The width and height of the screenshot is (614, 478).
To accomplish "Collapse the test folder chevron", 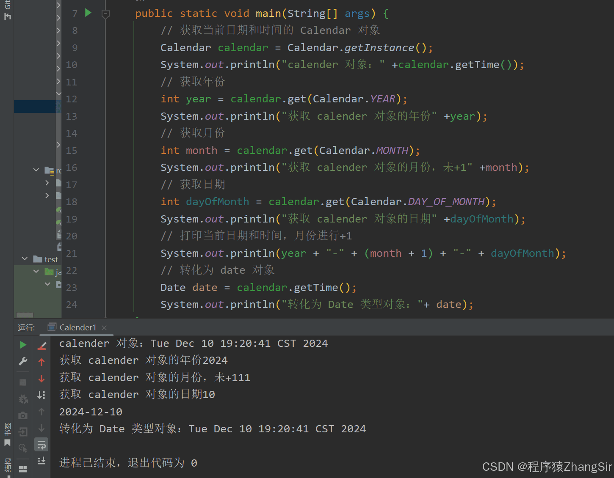I will click(25, 258).
